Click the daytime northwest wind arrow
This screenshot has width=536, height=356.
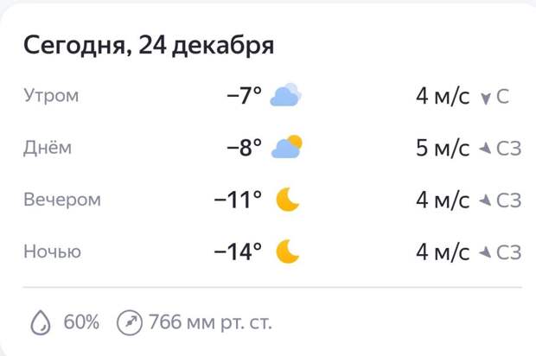click(486, 149)
